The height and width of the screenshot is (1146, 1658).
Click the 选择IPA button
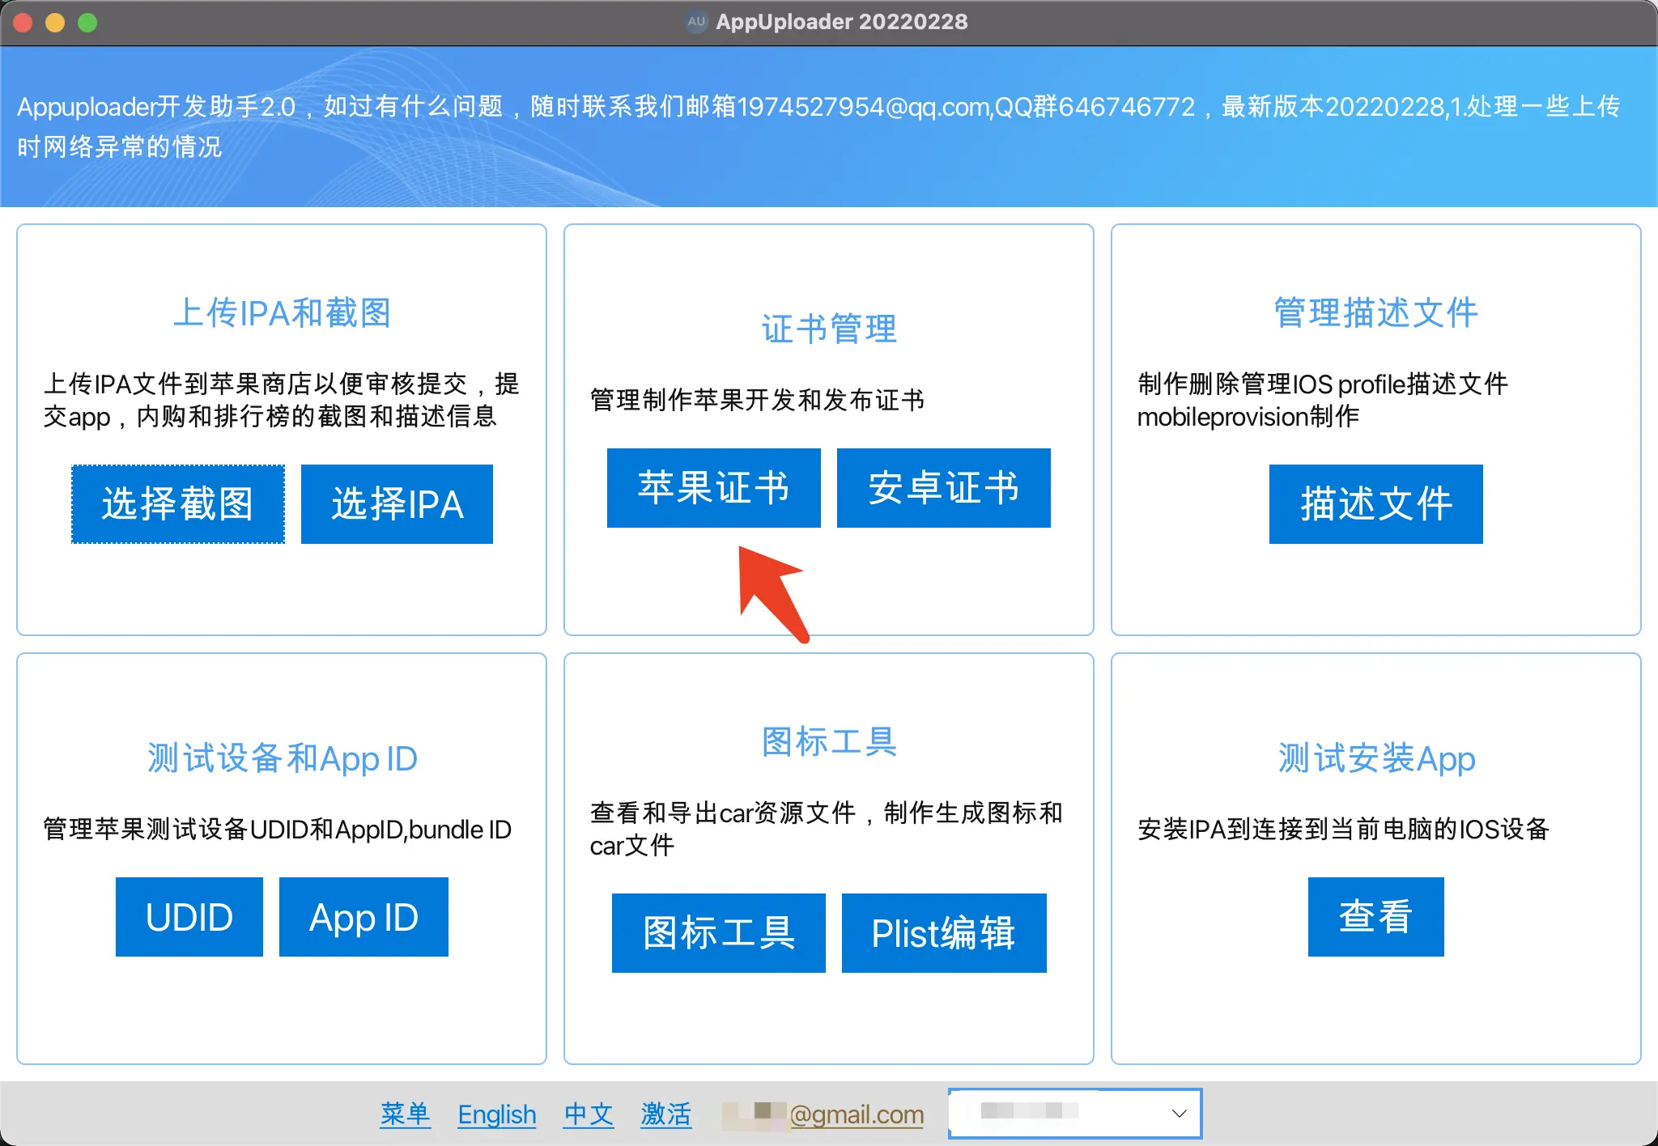[x=397, y=503]
